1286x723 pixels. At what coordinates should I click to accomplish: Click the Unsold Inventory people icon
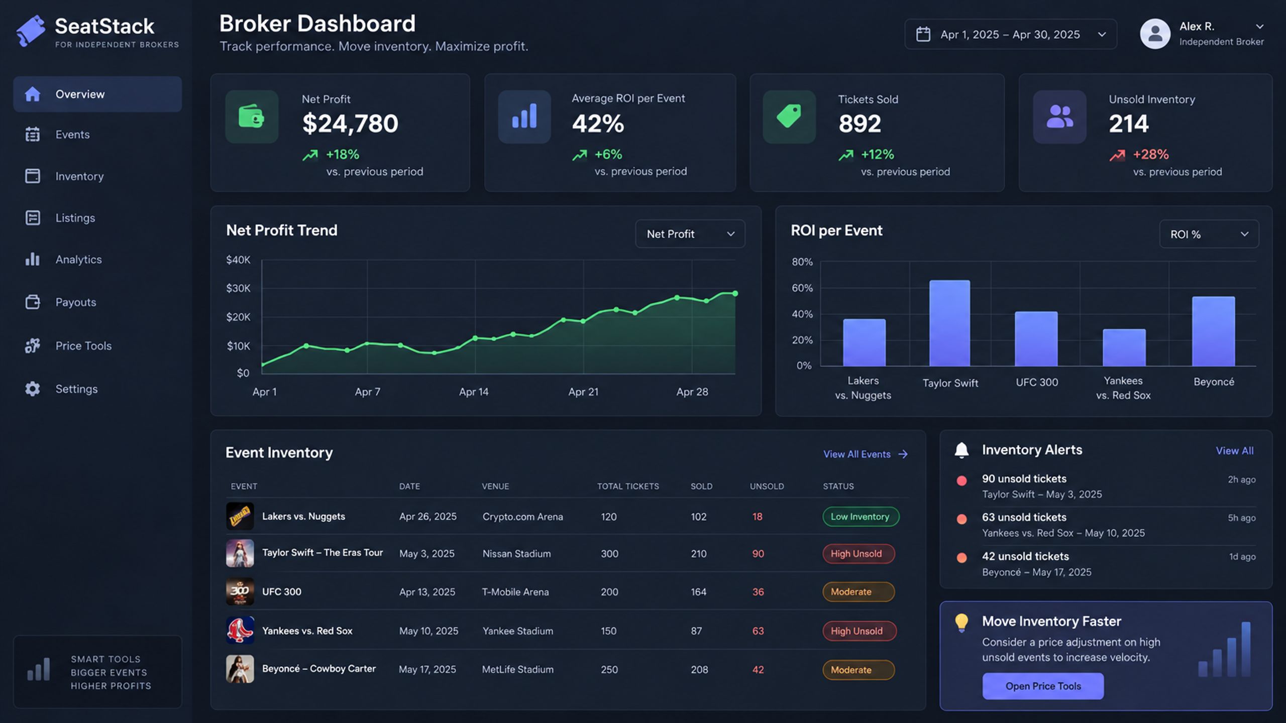1059,117
